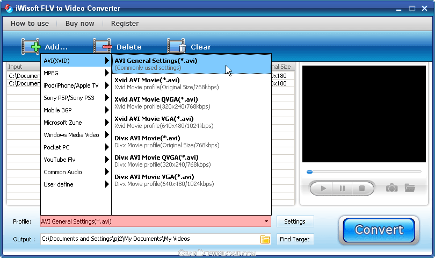Take a snapshot with the camera icon
The image size is (435, 258).
coord(392,188)
